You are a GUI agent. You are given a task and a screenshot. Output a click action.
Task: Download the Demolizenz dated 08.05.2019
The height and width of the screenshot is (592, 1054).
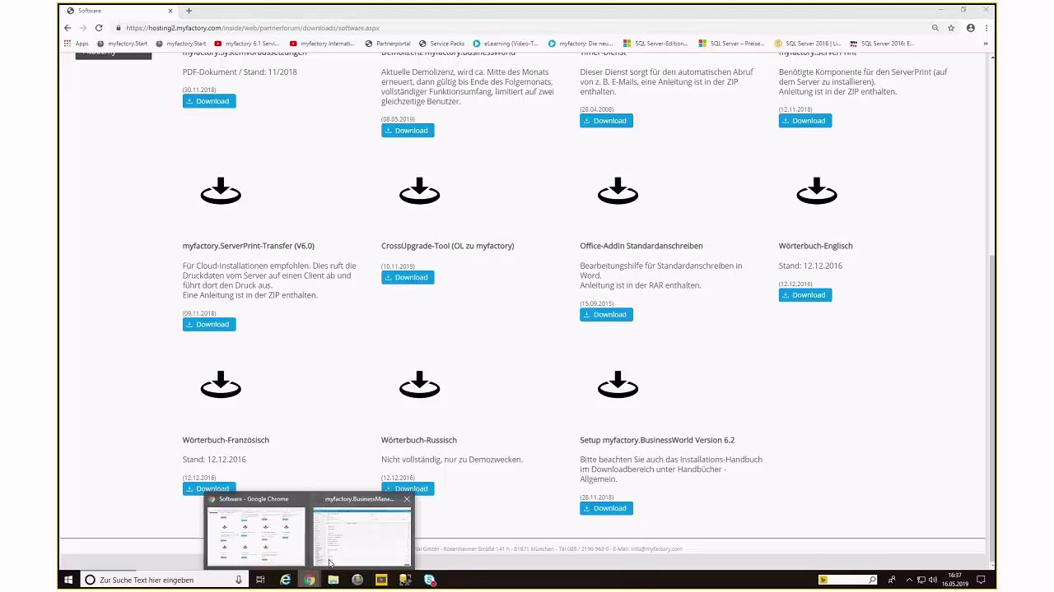point(408,131)
